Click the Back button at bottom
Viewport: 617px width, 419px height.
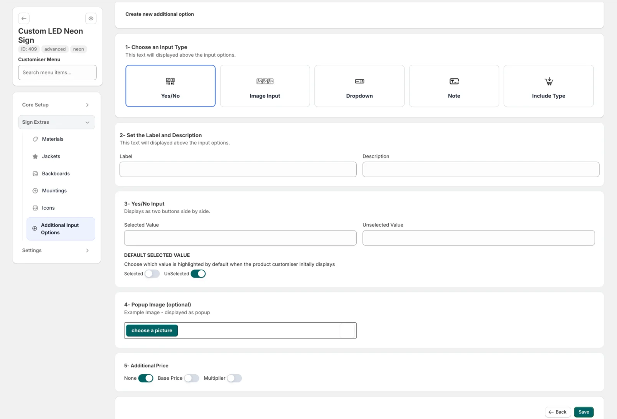click(558, 412)
